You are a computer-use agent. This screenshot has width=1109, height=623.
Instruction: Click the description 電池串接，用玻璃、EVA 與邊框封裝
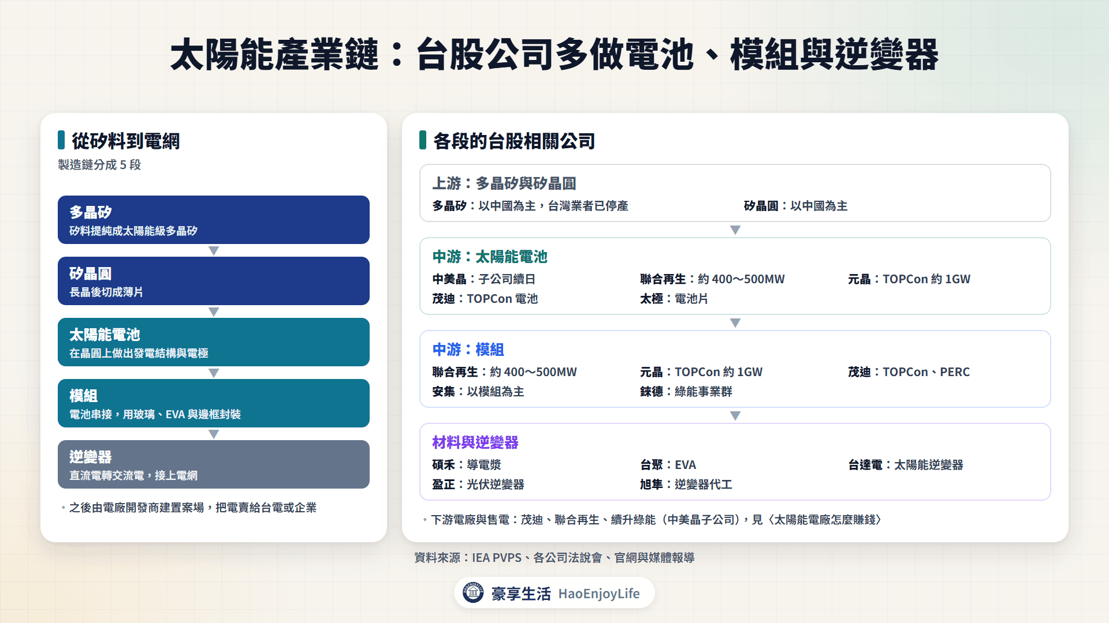click(155, 414)
